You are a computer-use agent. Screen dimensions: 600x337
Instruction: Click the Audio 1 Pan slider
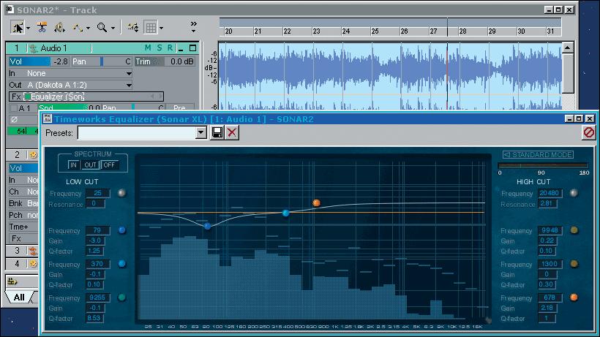click(102, 61)
